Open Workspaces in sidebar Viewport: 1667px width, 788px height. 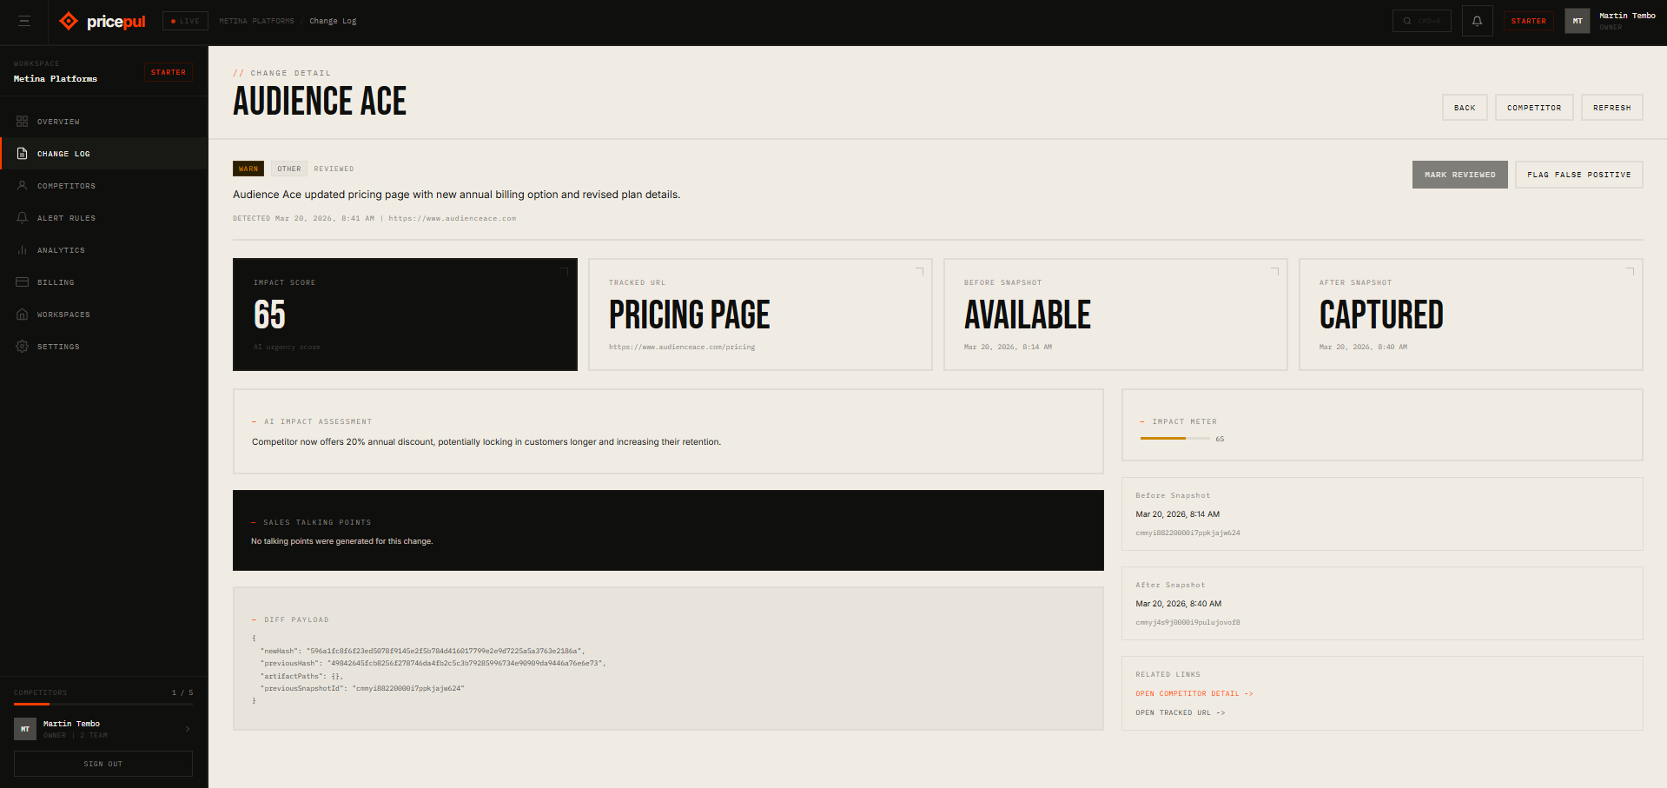coord(103,315)
